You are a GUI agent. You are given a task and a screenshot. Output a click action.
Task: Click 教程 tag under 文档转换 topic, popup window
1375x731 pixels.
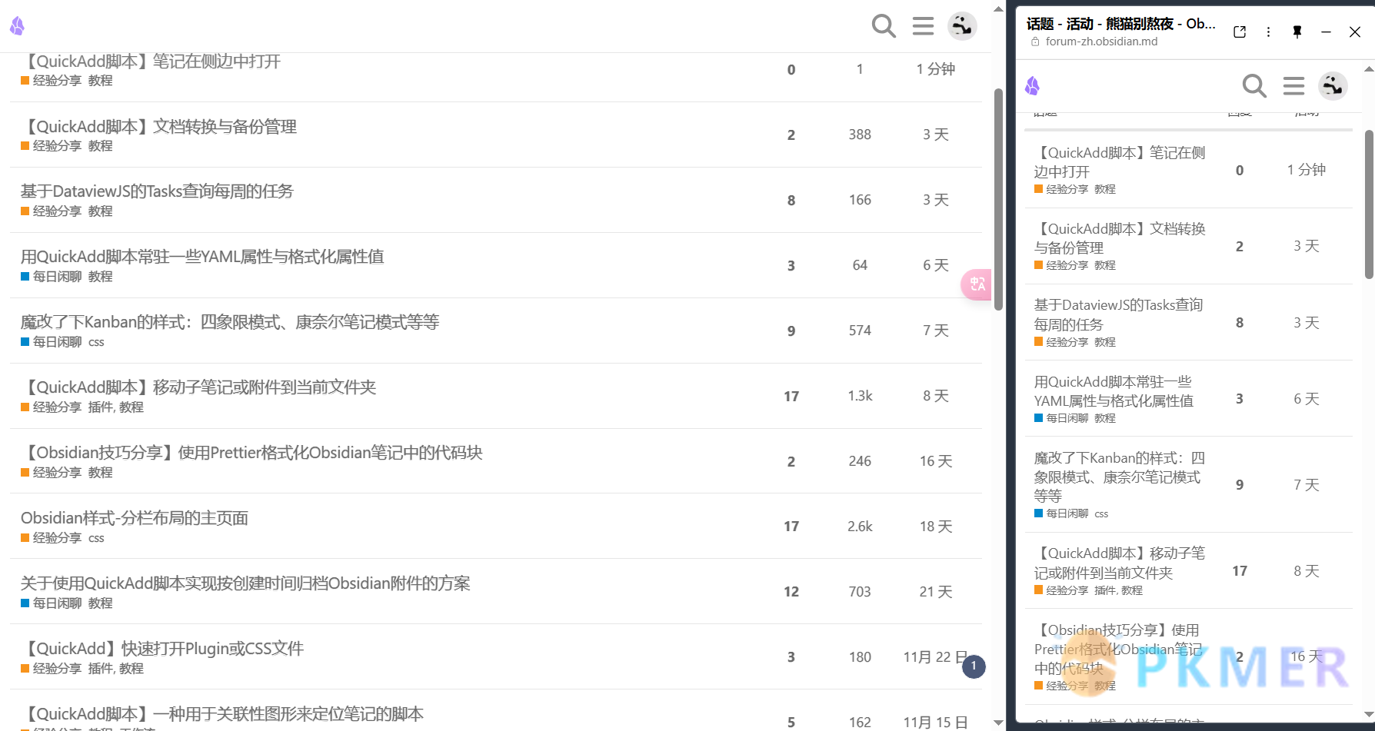(x=1105, y=265)
